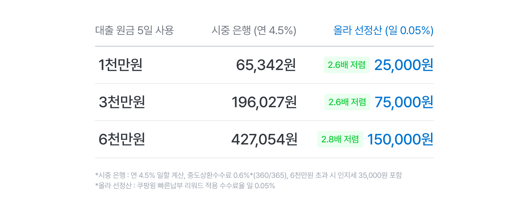The image size is (529, 206).
Task: Click the blue 150,000원 amount
Action: [x=400, y=139]
